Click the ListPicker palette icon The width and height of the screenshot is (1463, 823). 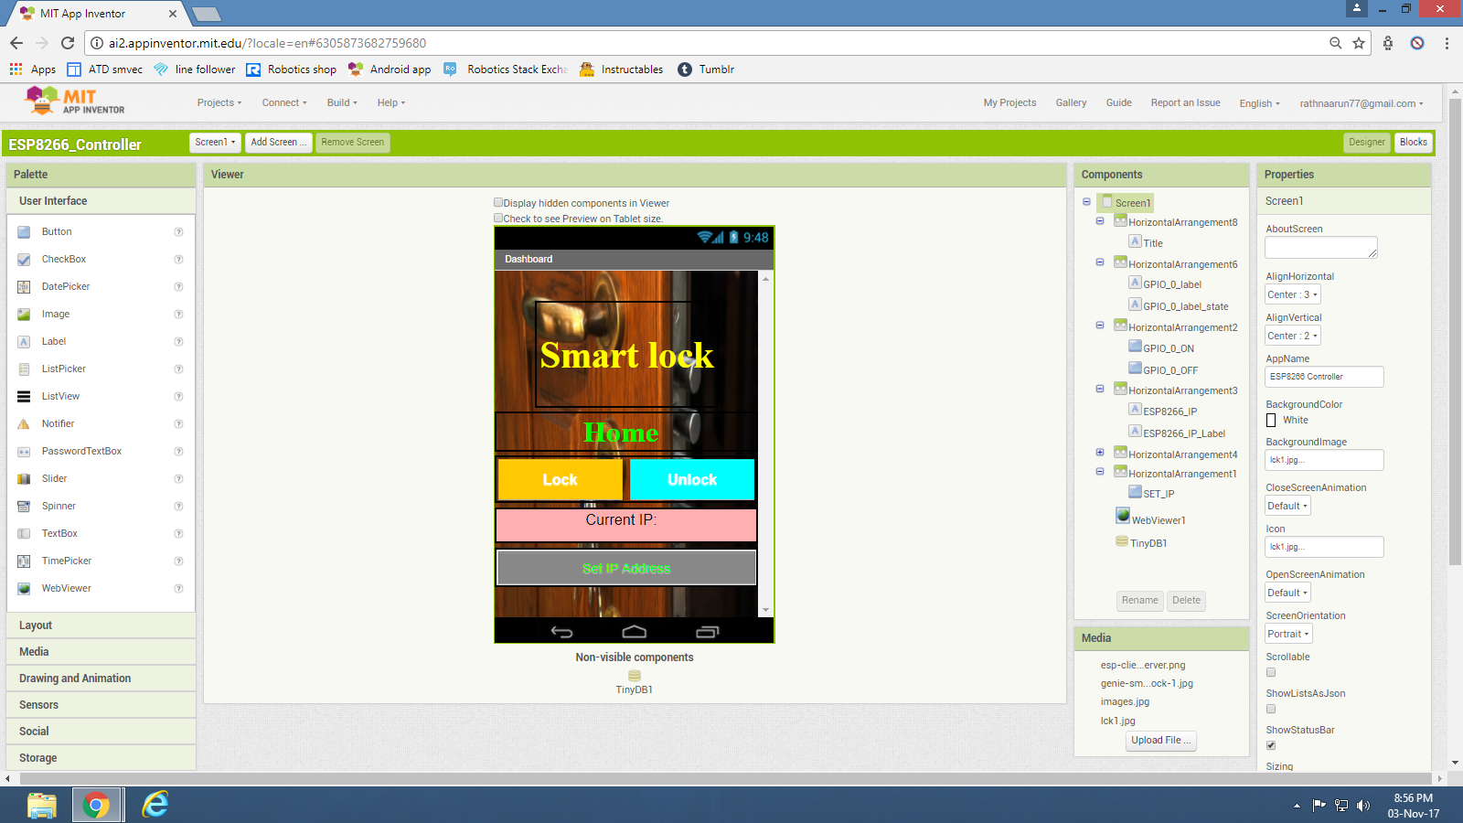(x=24, y=369)
